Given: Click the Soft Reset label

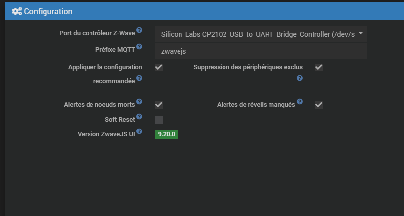Looking at the screenshot, I should tap(120, 119).
